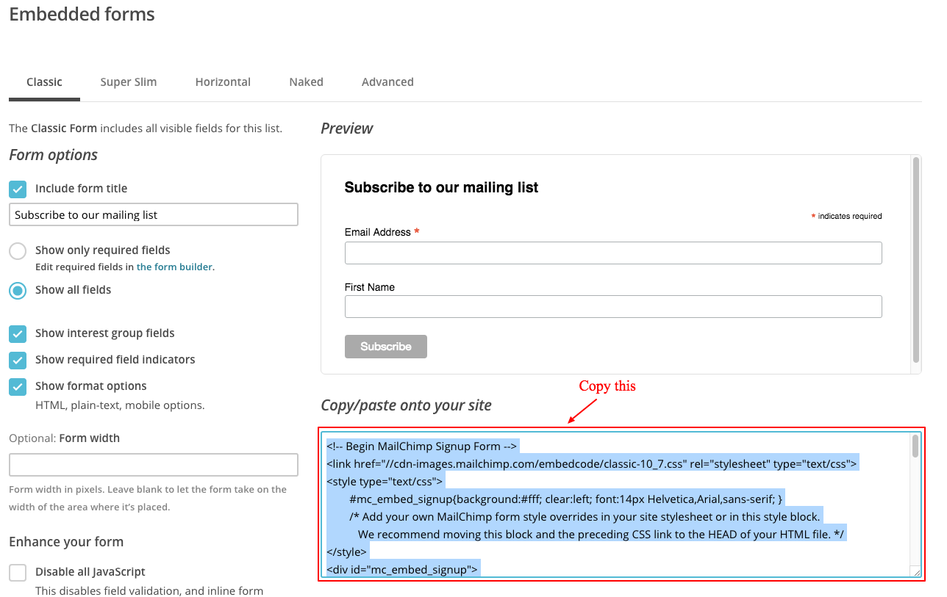Toggle Show interest group fields checkbox

pos(18,334)
